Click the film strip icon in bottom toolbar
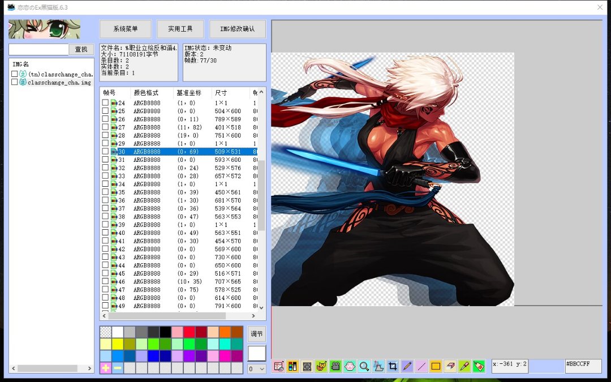611x382 pixels. click(307, 366)
